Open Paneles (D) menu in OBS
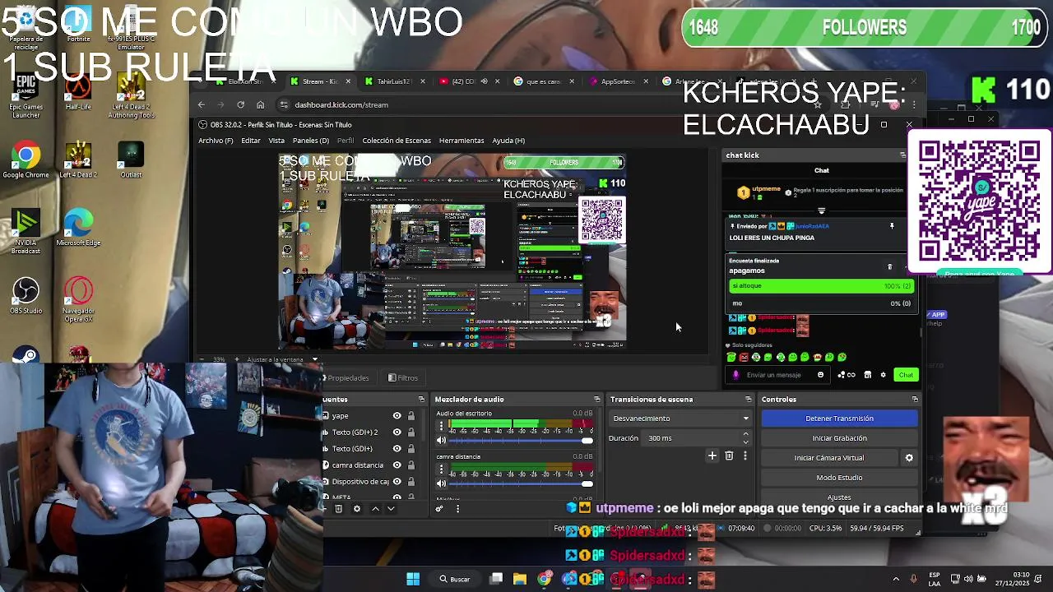This screenshot has width=1053, height=592. coord(311,141)
